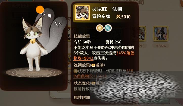Select the black cat thumbnail above 0.36%

tap(161, 34)
